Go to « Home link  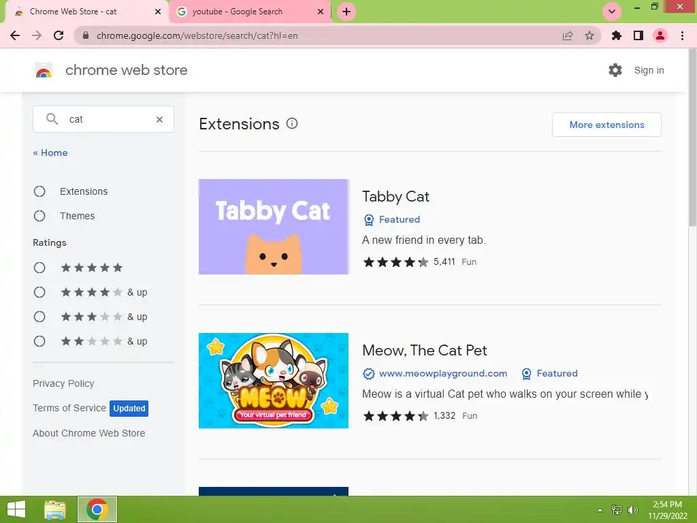(x=50, y=153)
